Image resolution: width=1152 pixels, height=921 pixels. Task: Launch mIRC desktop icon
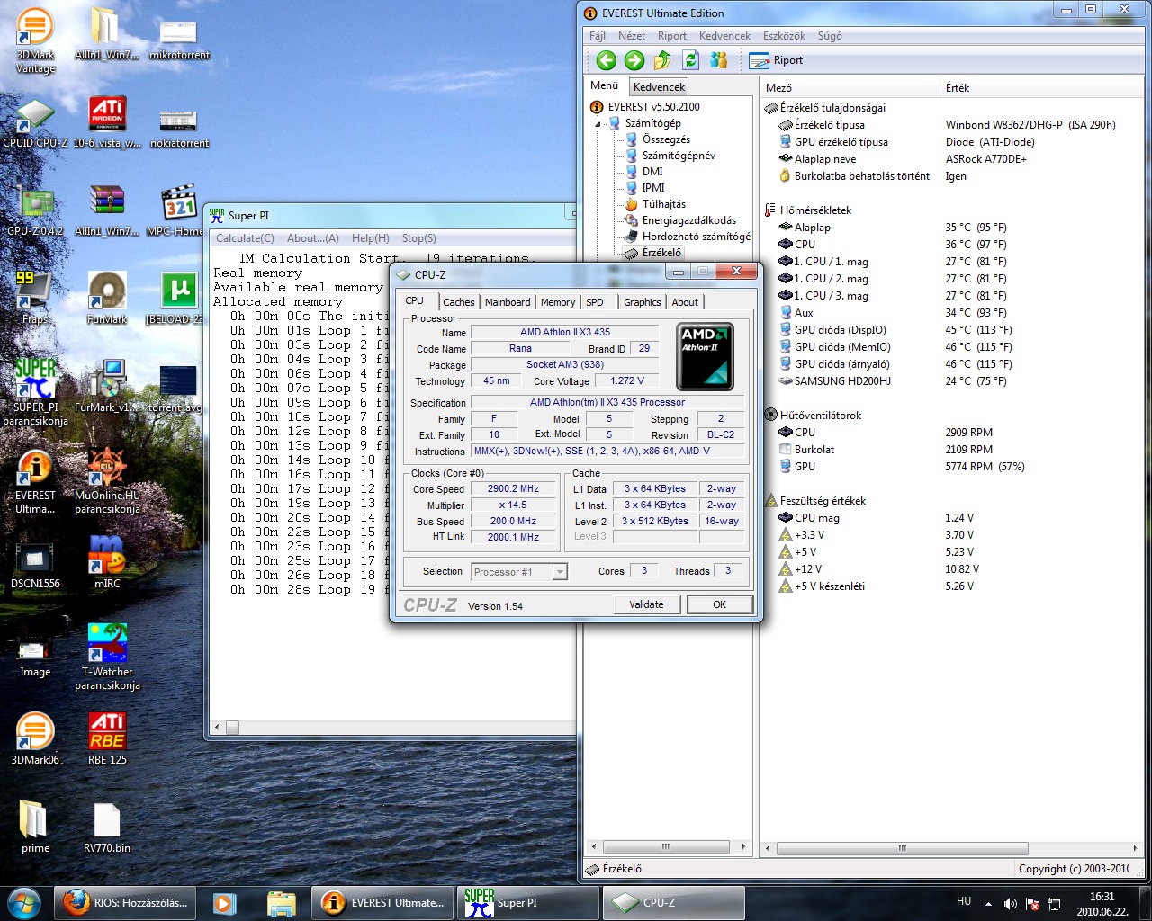107,564
